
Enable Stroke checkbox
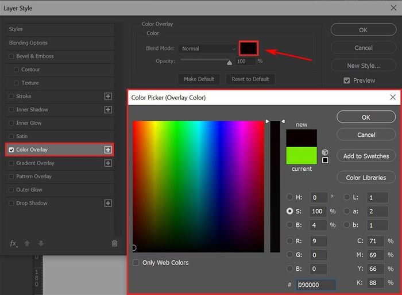click(11, 96)
